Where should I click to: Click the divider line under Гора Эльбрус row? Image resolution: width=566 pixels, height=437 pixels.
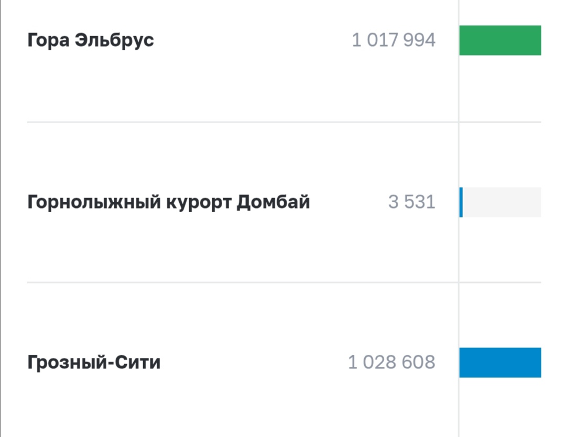284,122
